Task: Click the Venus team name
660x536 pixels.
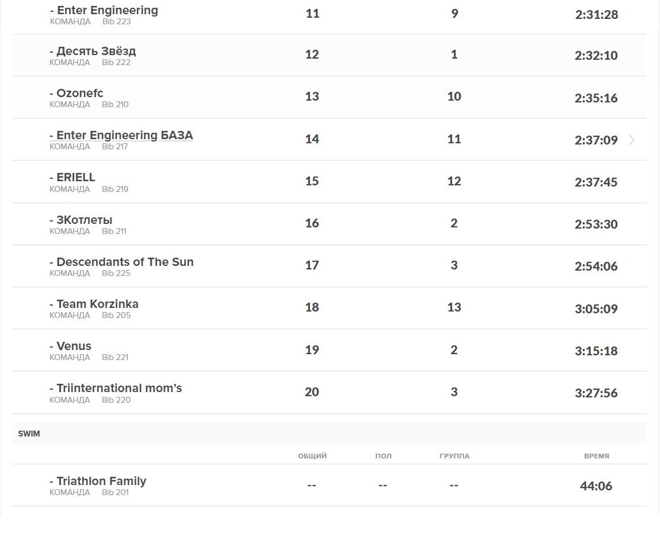Action: (73, 346)
